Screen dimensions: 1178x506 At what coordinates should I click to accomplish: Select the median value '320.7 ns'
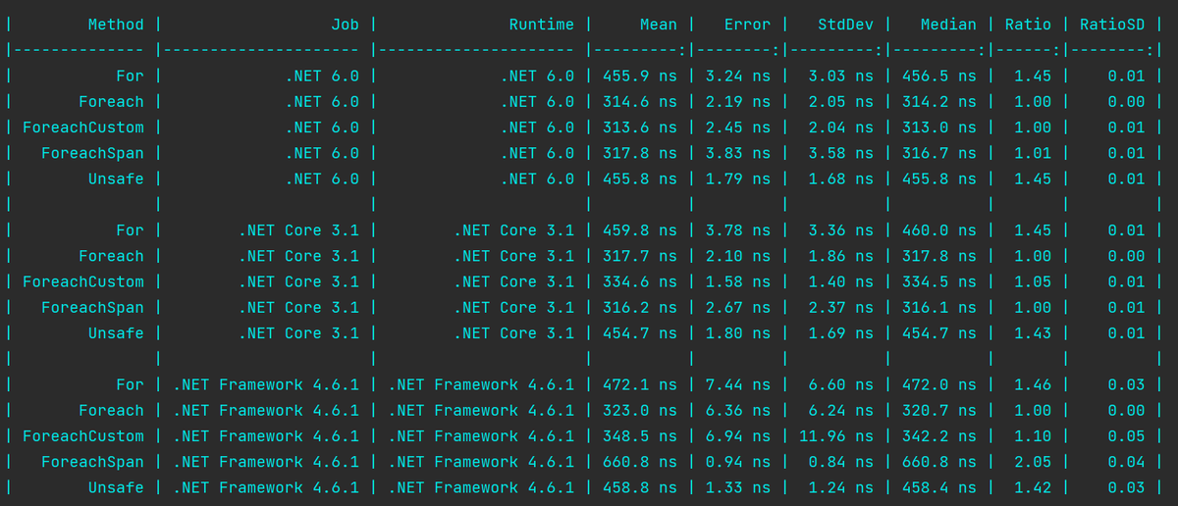(x=939, y=410)
